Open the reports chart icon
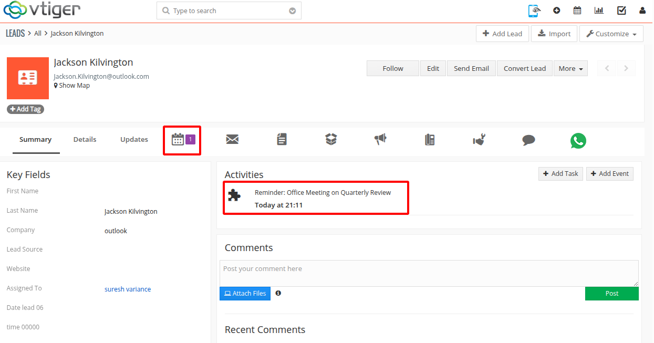The image size is (654, 343). pos(599,11)
